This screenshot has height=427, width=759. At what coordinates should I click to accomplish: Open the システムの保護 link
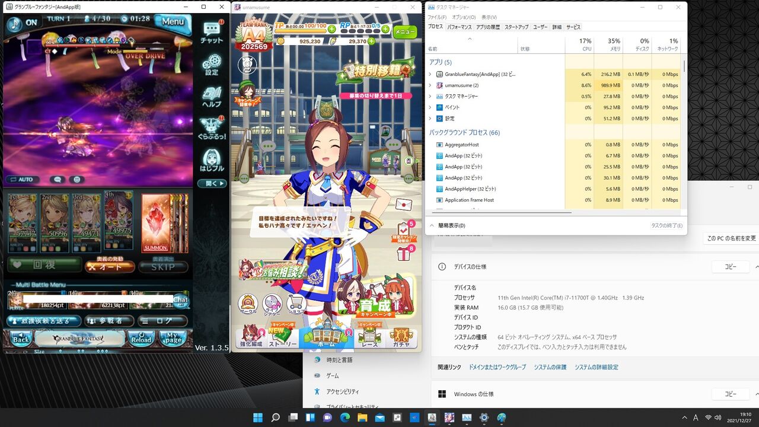[550, 367]
